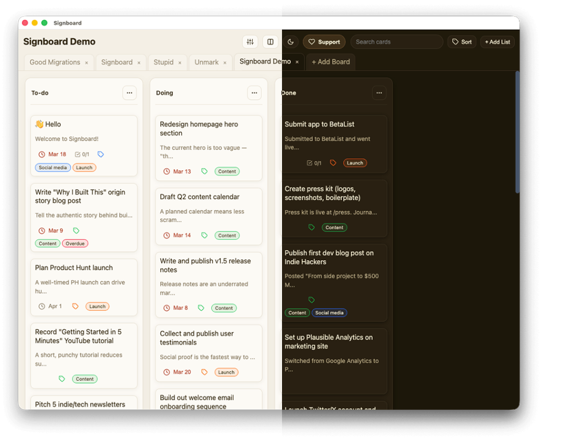The image size is (564, 441).
Task: Toggle the 0/1 checklist on Hello card
Action: click(x=82, y=154)
